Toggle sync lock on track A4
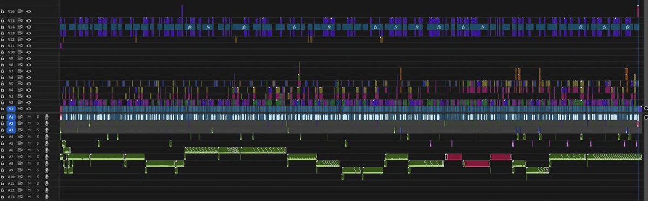Screen dimensions: 648x201 [x=20, y=136]
